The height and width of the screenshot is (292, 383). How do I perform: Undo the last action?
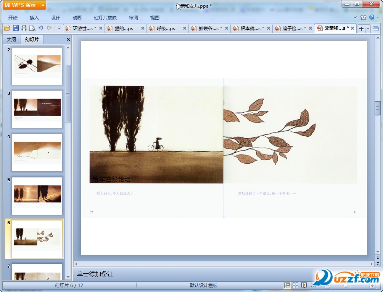(41, 28)
